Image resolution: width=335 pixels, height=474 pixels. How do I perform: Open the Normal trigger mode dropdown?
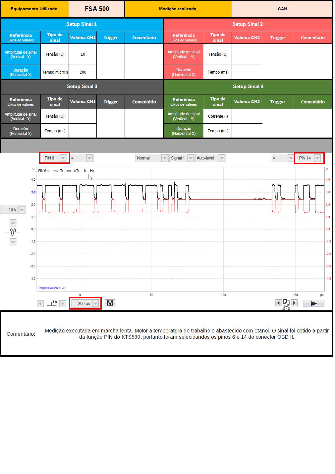[164, 158]
